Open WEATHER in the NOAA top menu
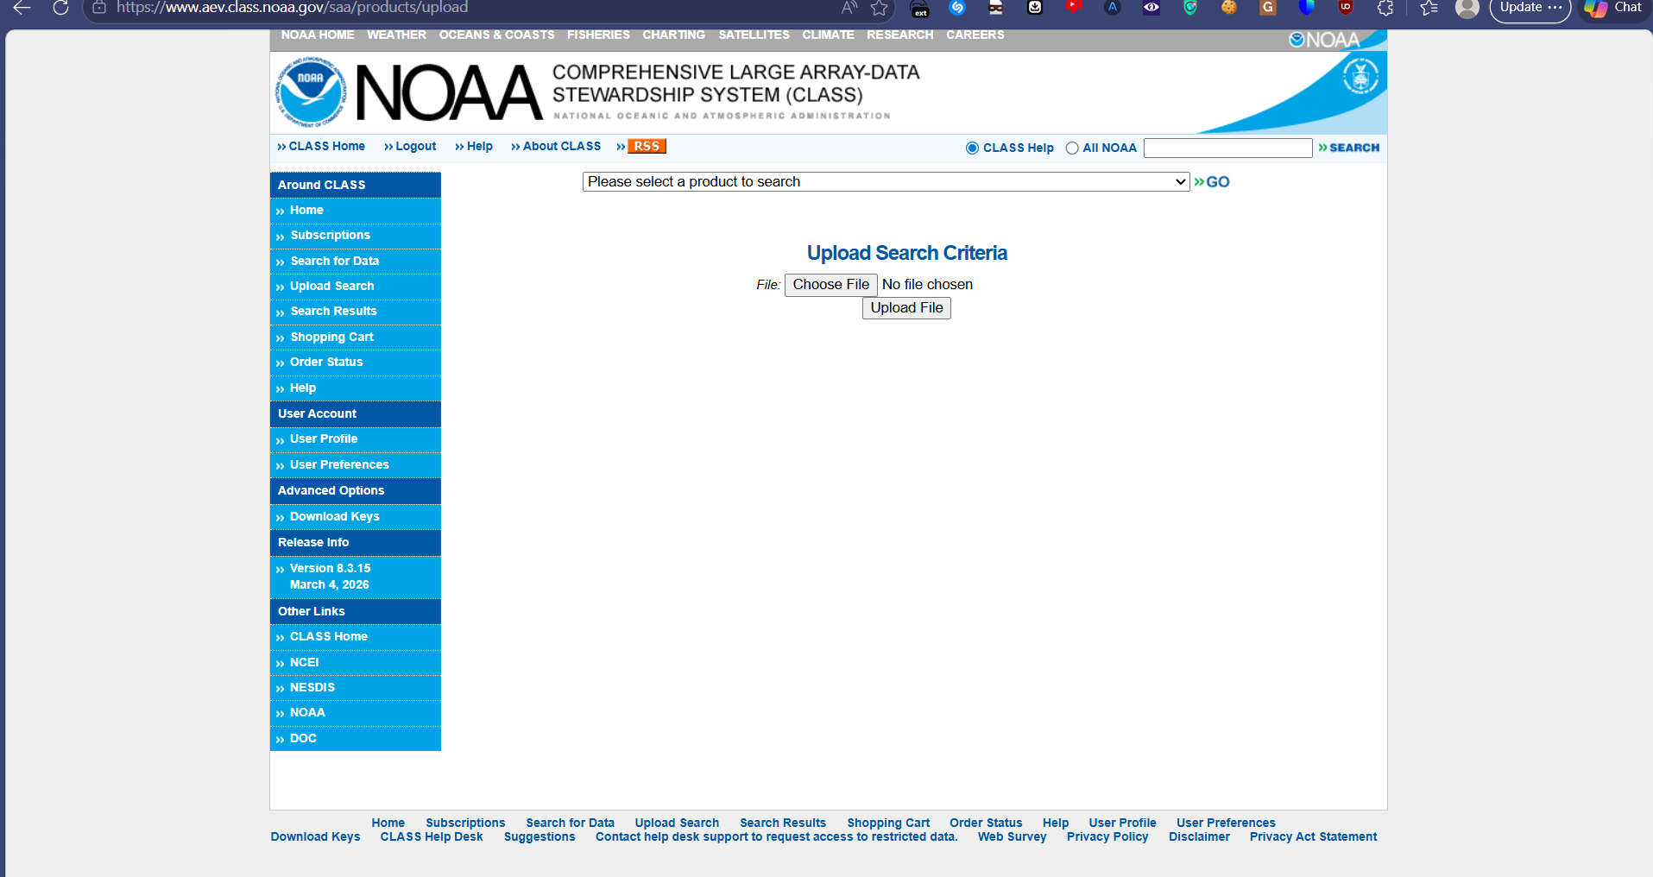1653x877 pixels. 396,35
